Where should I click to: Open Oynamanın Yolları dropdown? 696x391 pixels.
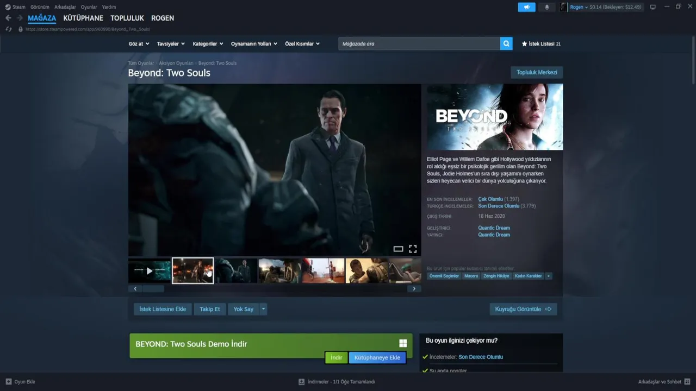(254, 43)
